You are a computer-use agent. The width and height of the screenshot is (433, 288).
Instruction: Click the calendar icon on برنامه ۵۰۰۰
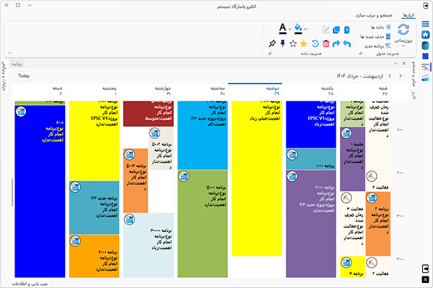pyautogui.click(x=183, y=176)
